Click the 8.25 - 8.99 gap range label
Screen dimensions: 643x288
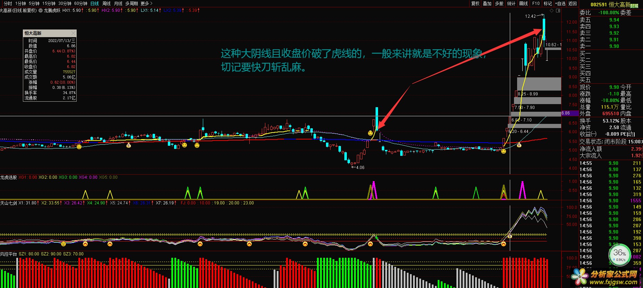click(x=528, y=94)
